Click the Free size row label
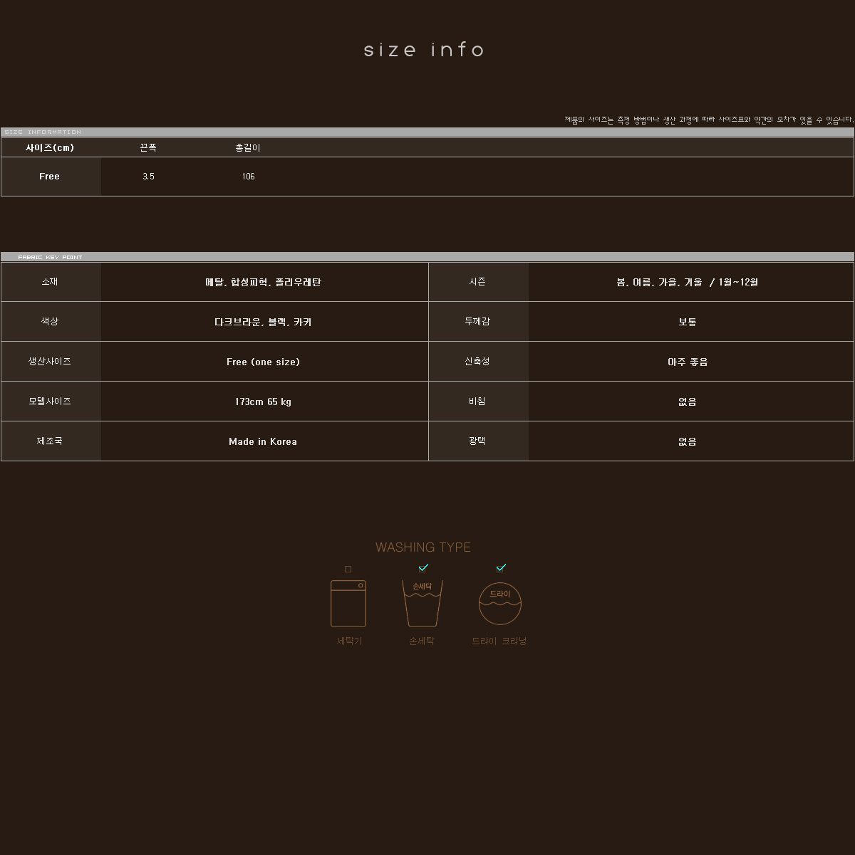This screenshot has height=855, width=855. [x=50, y=177]
